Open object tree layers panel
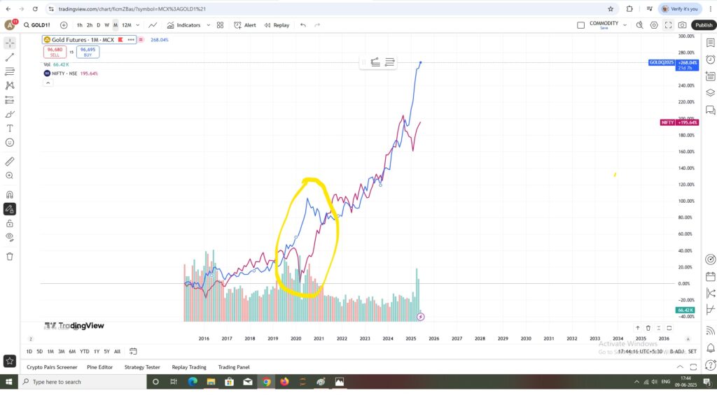This screenshot has width=717, height=400. pyautogui.click(x=710, y=93)
